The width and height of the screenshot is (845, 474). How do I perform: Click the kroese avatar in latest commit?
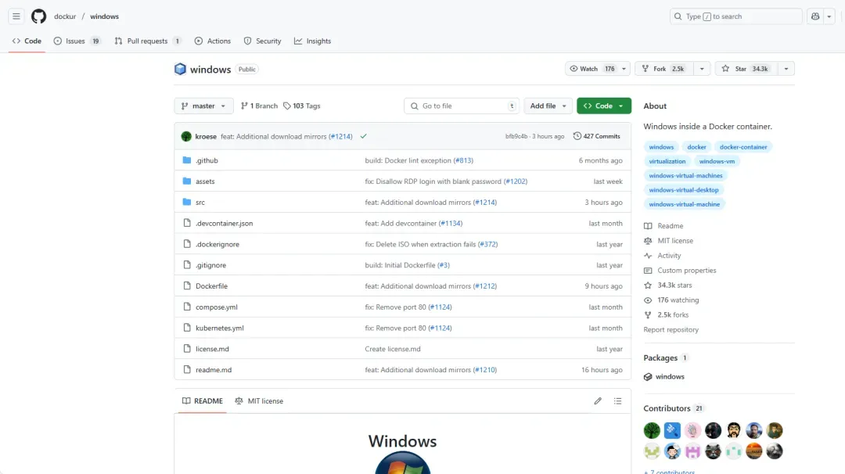pos(186,136)
